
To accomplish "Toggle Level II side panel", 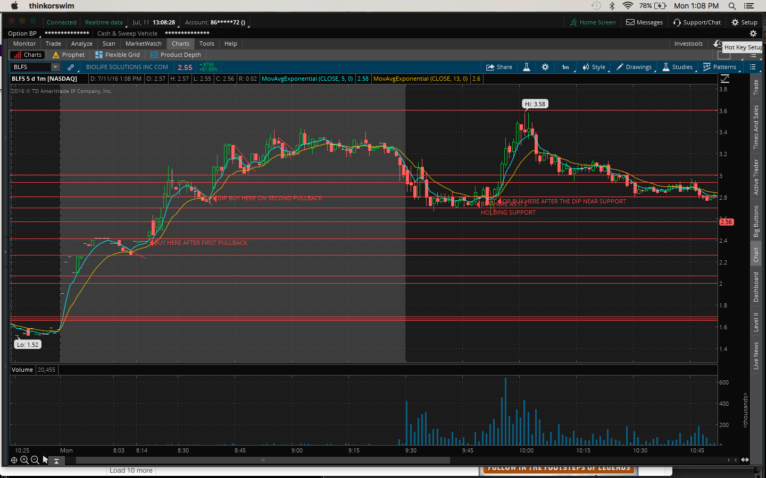I will pos(756,322).
